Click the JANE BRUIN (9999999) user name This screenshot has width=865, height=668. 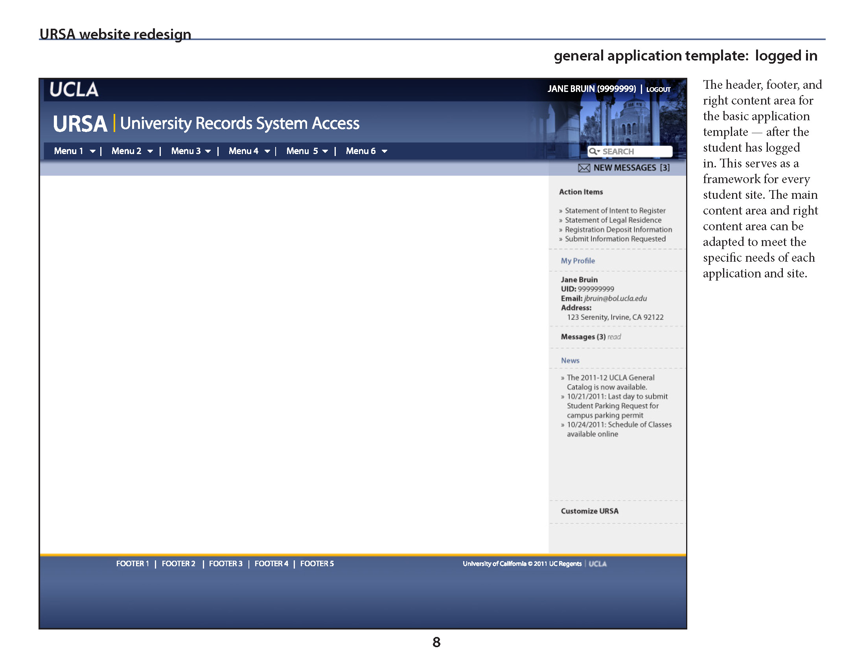(x=592, y=89)
